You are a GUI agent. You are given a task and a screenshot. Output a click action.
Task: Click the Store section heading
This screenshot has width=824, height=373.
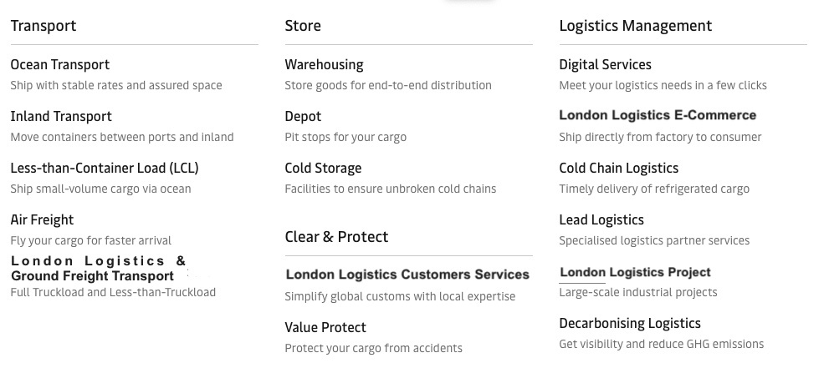pyautogui.click(x=303, y=26)
